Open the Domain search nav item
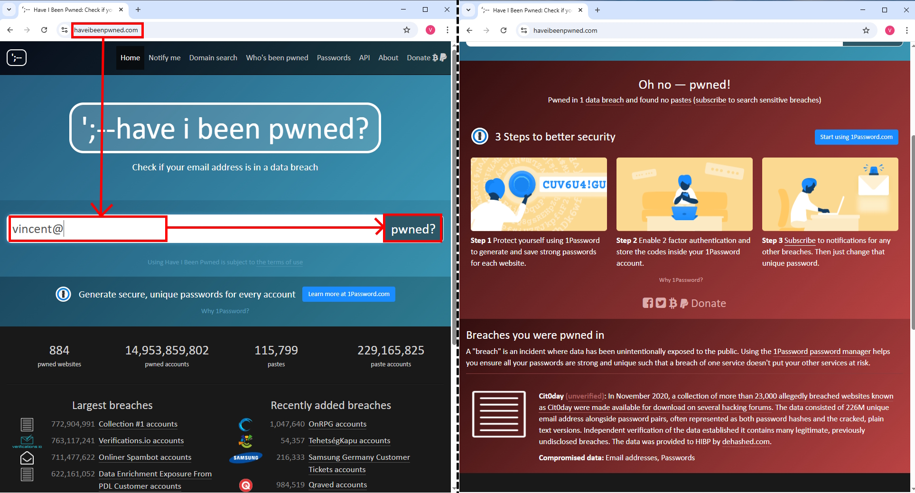Screen dimensions: 915x493 [x=213, y=58]
